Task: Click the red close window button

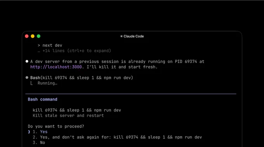Action: point(27,36)
